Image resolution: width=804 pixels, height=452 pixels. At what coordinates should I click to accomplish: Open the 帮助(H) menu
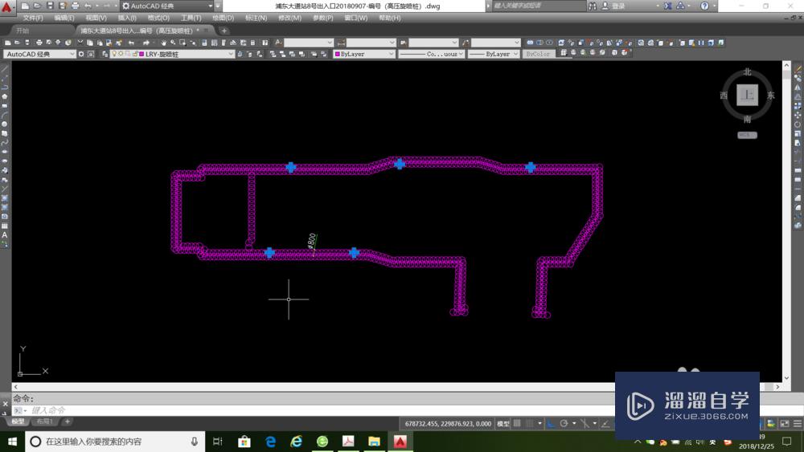tap(390, 18)
